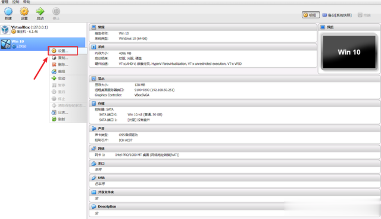
Task: Click the 预览 panel header icon
Action: 323,27
